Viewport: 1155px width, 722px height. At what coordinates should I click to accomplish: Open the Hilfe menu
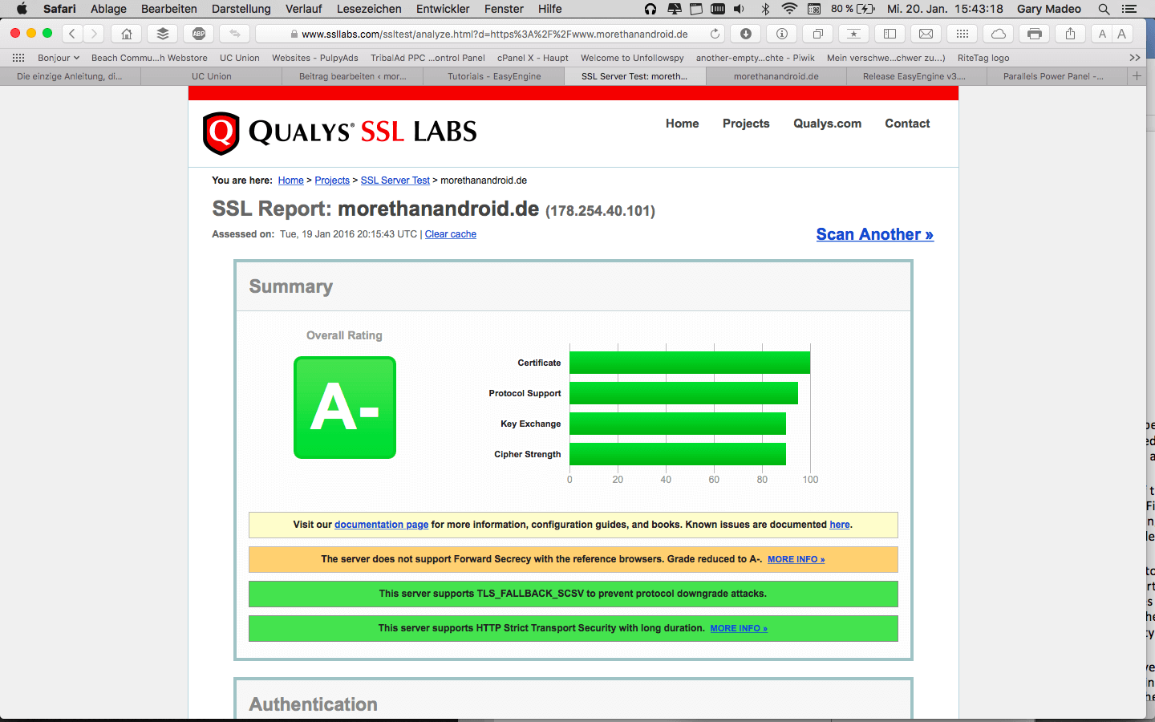pyautogui.click(x=550, y=9)
